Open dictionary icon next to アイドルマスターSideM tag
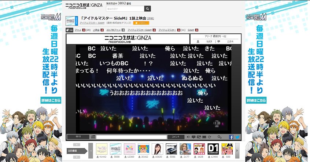The width and height of the screenshot is (310, 162). tap(154, 30)
